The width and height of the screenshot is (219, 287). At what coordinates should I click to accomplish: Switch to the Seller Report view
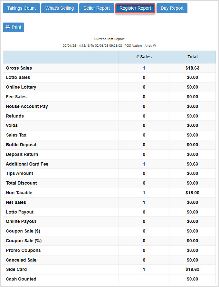click(x=96, y=8)
